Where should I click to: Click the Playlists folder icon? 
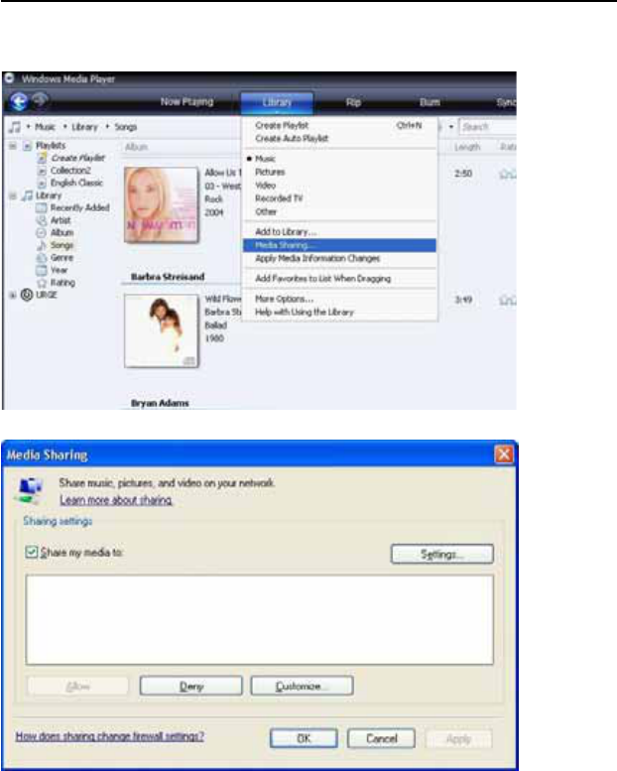coord(28,146)
